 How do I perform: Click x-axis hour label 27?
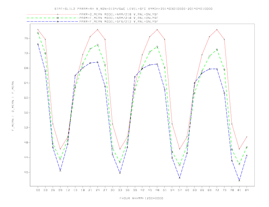105,190
